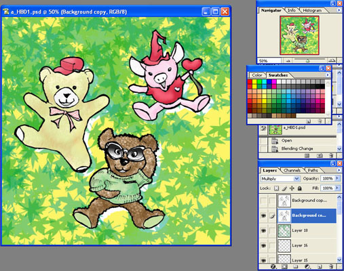Screen dimensions: 344x271
Task: Toggle the link box of Layer 18
Action: (272, 231)
